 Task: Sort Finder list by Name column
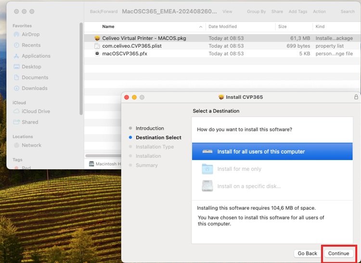point(108,26)
